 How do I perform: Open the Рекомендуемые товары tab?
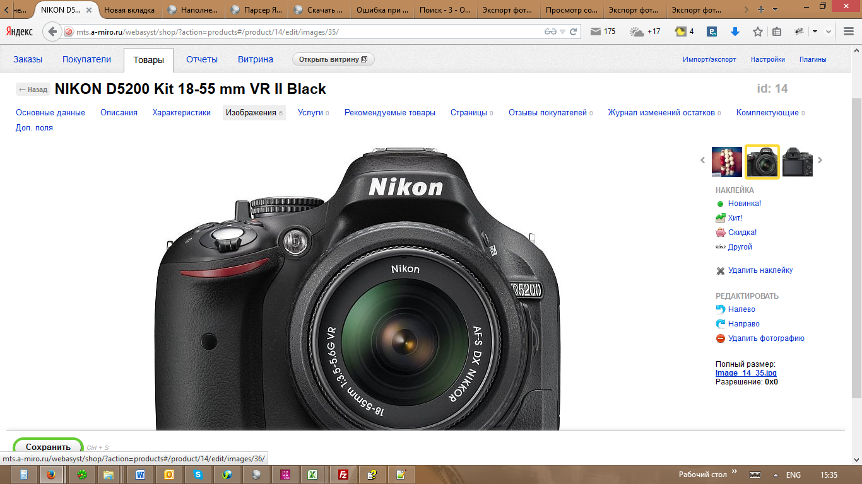[390, 113]
